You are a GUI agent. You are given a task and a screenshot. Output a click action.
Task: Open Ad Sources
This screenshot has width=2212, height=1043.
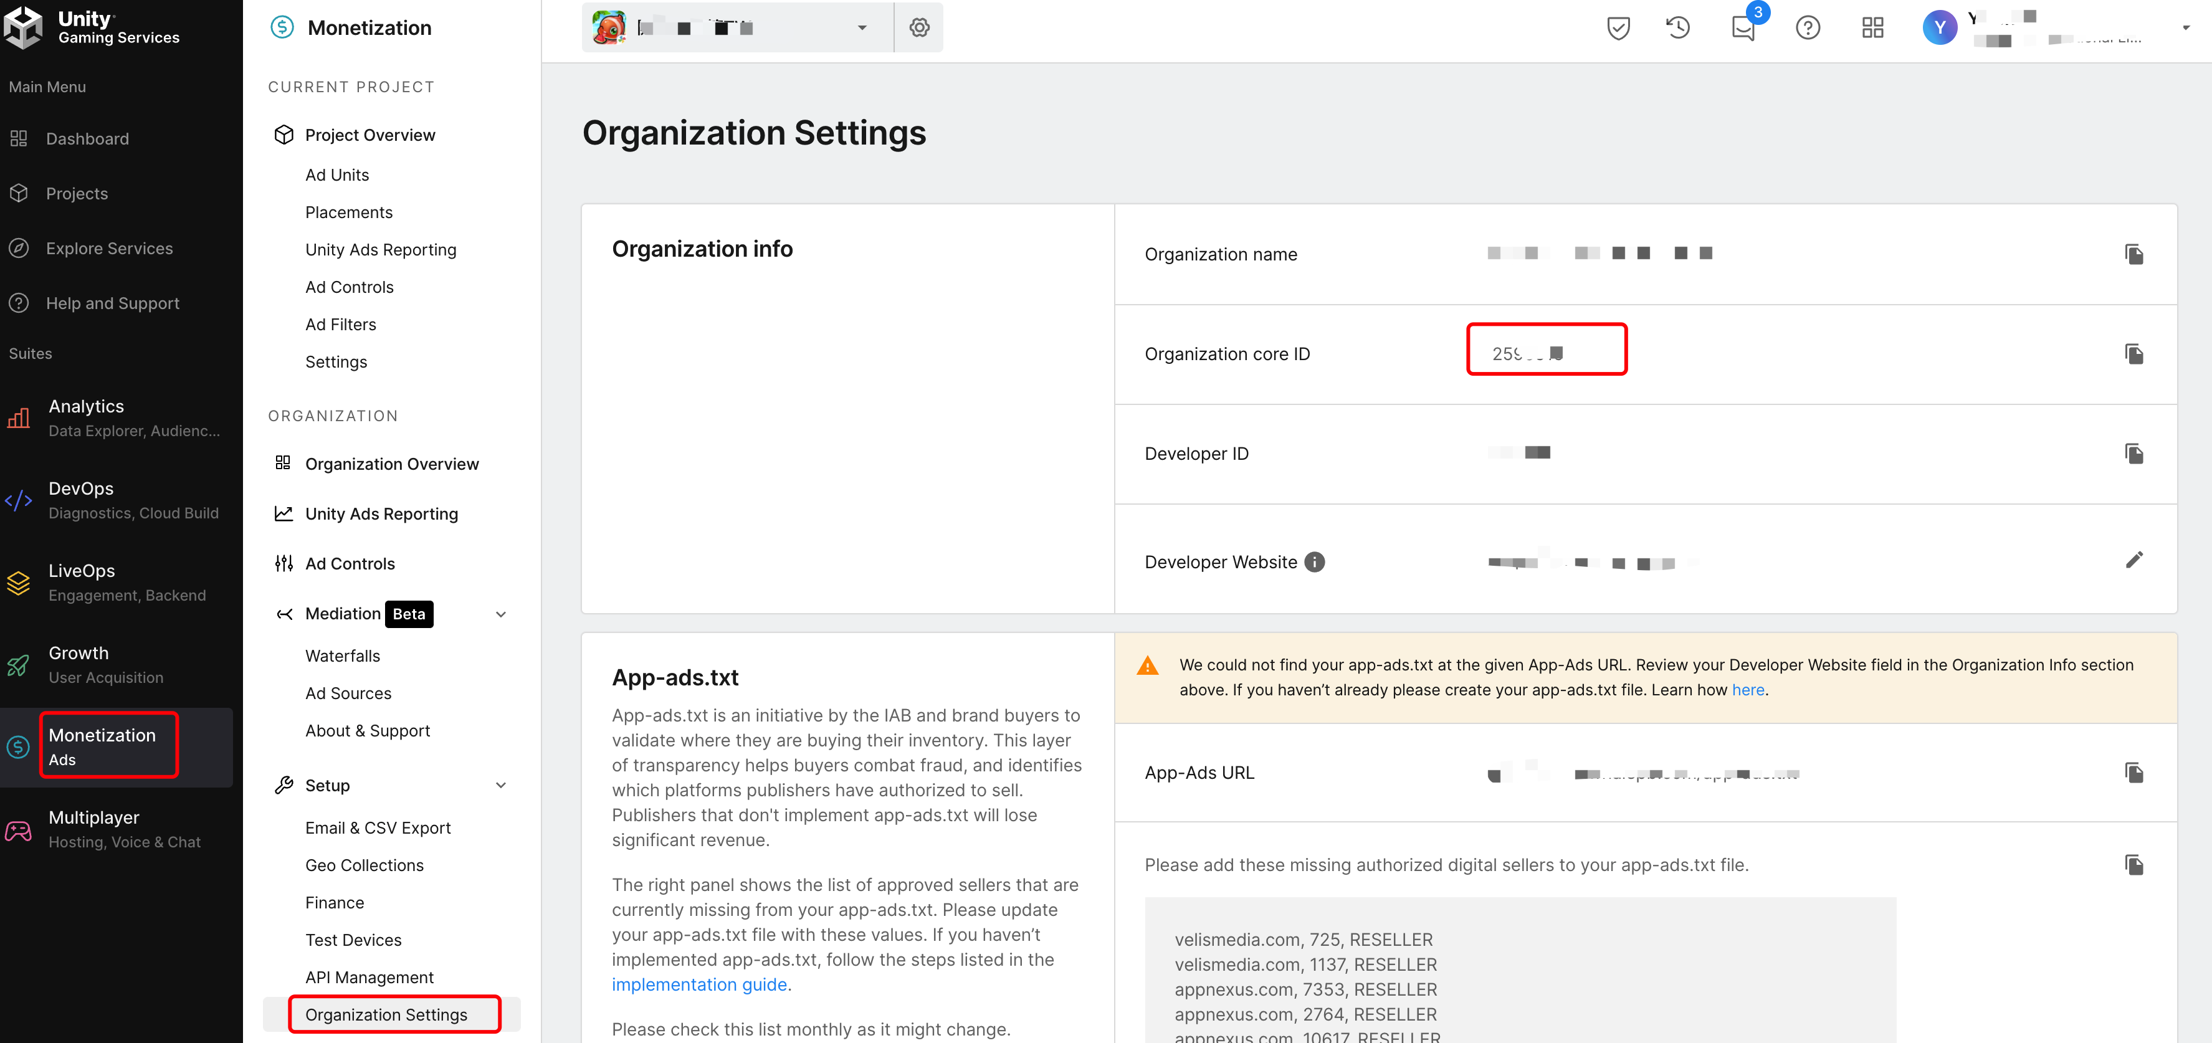pyautogui.click(x=349, y=693)
